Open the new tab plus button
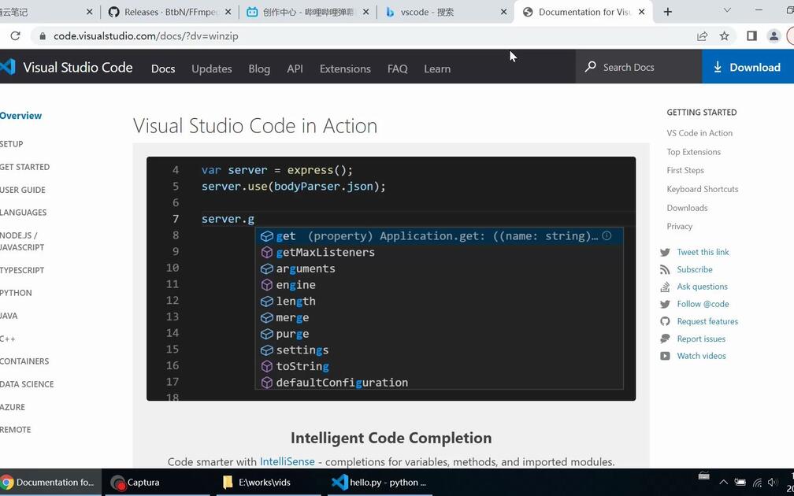794x496 pixels. click(x=667, y=12)
